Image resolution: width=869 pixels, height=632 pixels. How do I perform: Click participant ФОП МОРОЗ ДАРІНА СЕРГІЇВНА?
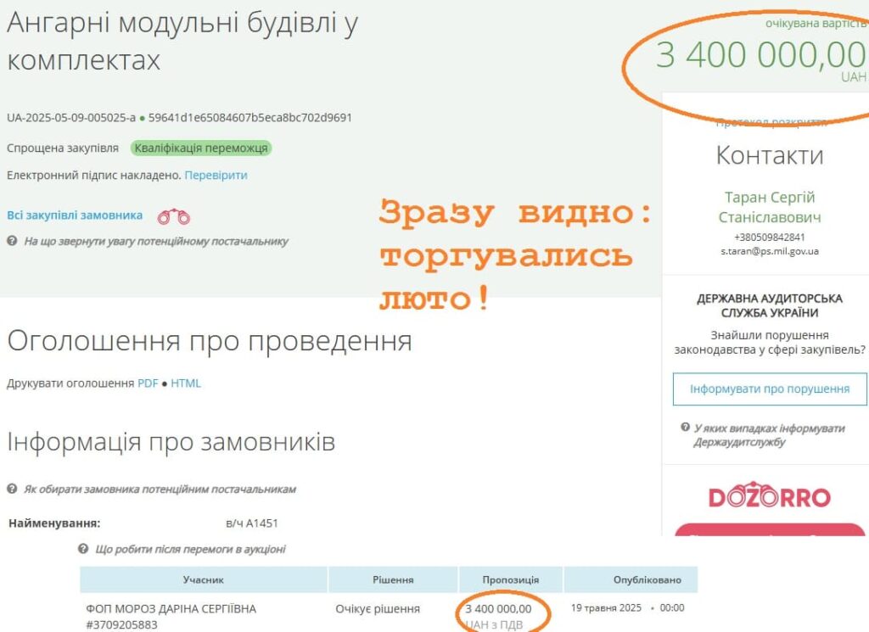[171, 608]
